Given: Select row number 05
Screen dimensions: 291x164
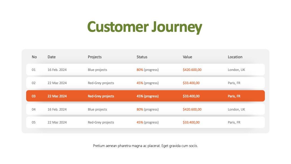Looking at the screenshot, I should 34,122.
